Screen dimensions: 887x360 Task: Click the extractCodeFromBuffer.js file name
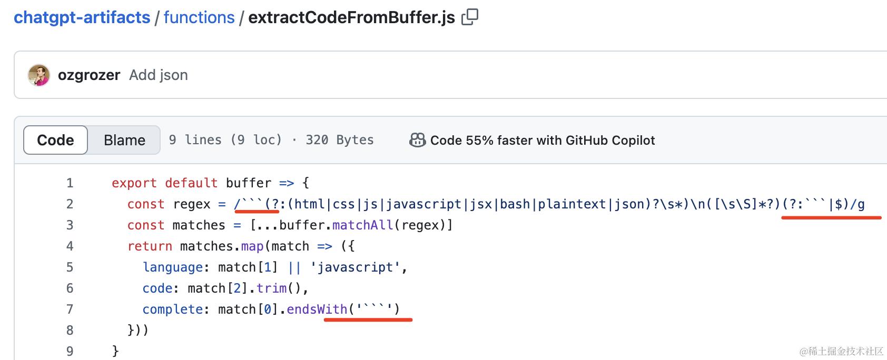(351, 17)
